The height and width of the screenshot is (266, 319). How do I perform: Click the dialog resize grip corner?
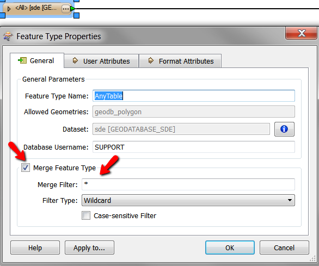point(312,259)
